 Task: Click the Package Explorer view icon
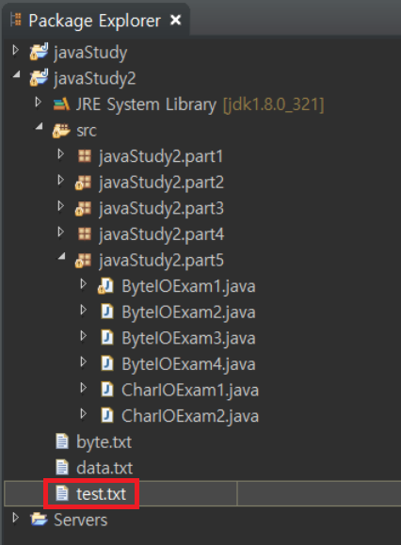pos(16,20)
